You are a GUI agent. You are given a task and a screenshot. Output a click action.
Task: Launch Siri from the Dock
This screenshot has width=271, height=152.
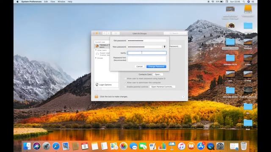click(x=37, y=147)
